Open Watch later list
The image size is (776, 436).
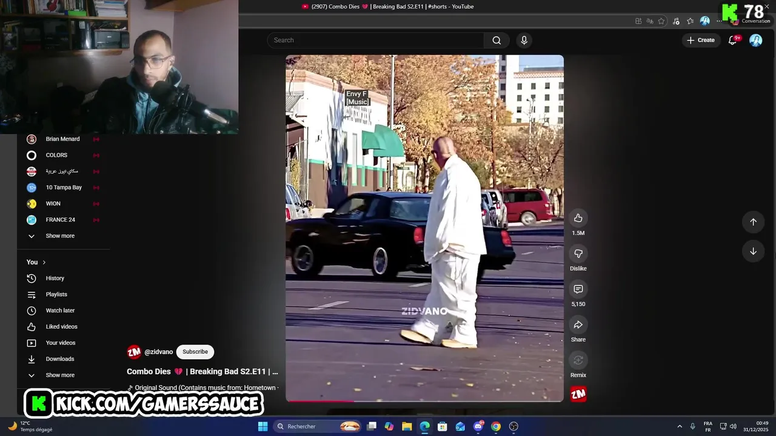tap(60, 311)
